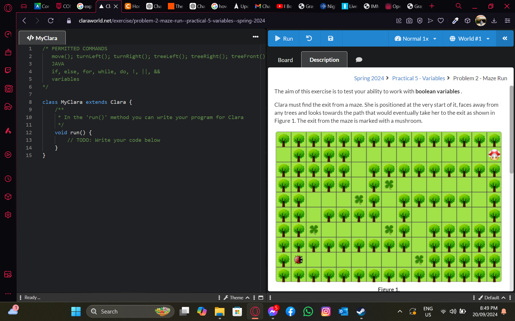Click the Opera snapshot camera icon
This screenshot has width=515, height=321.
pos(409,21)
